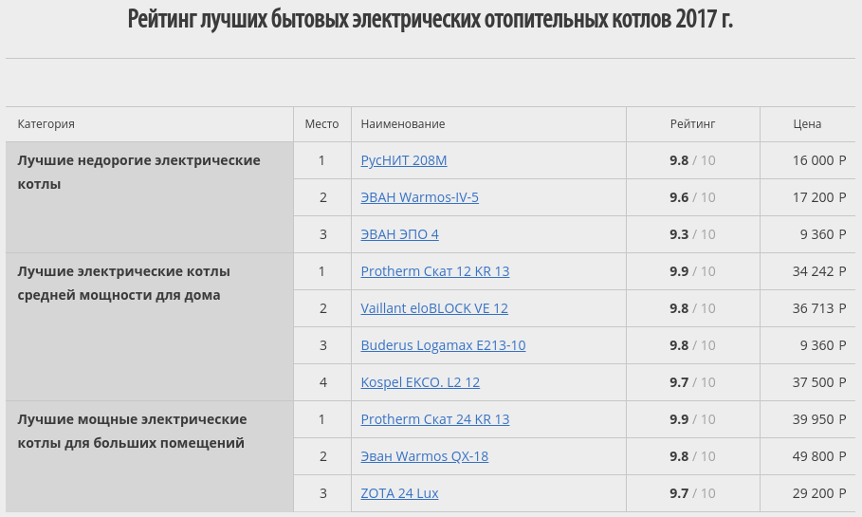862x517 pixels.
Task: Open the Эван Warmos QX-18 link
Action: click(425, 456)
